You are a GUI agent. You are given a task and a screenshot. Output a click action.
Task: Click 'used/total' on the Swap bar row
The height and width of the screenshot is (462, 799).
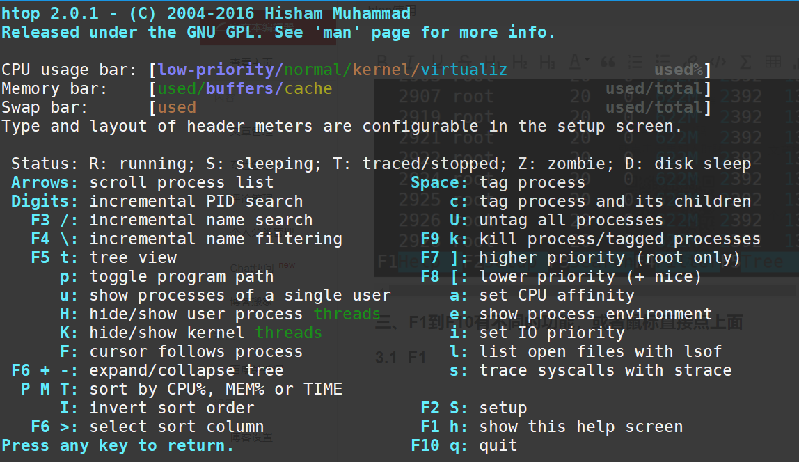click(x=654, y=107)
